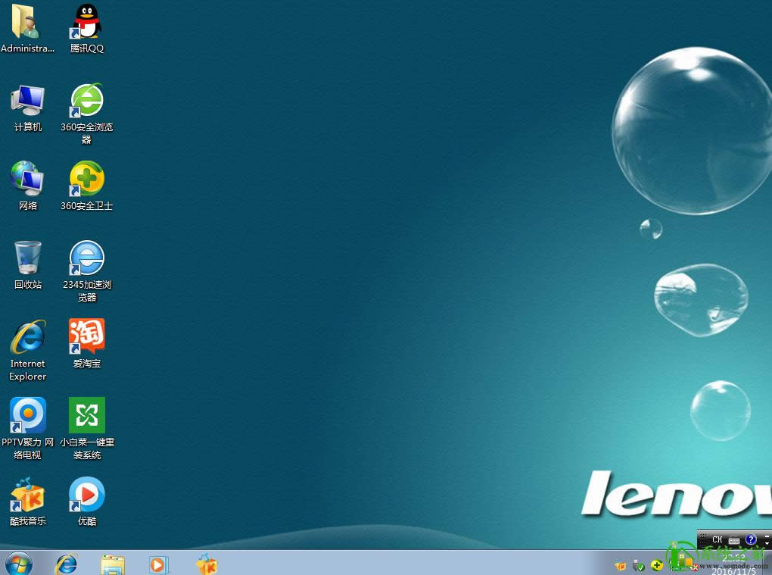
Task: Click the language bar help button
Action: click(751, 539)
